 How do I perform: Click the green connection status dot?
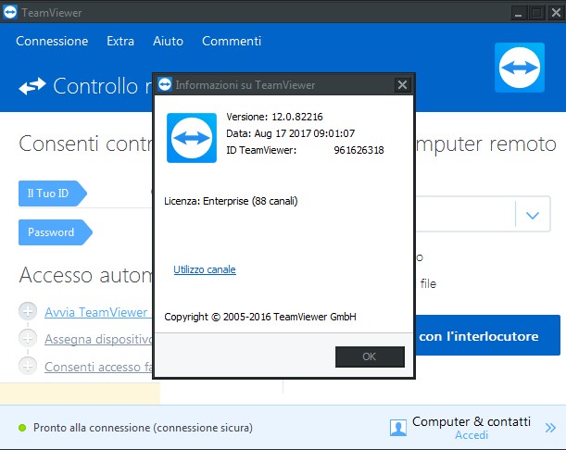(x=22, y=428)
